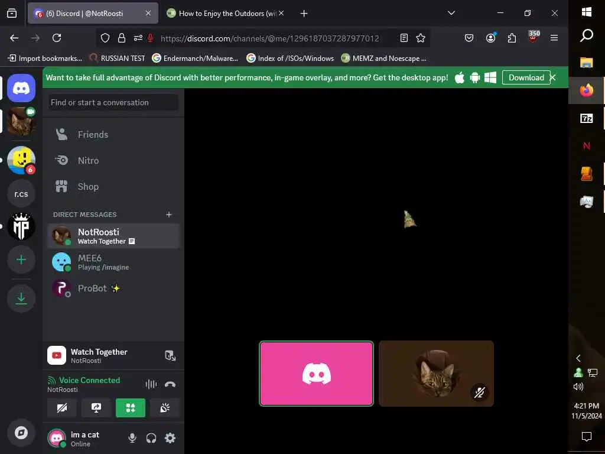Open Friends list
This screenshot has width=605, height=454.
tap(113, 134)
